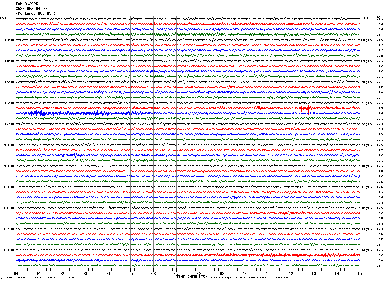The image size is (385, 282).
Task: Click the DC offset value "1625"
Action: tap(380, 187)
